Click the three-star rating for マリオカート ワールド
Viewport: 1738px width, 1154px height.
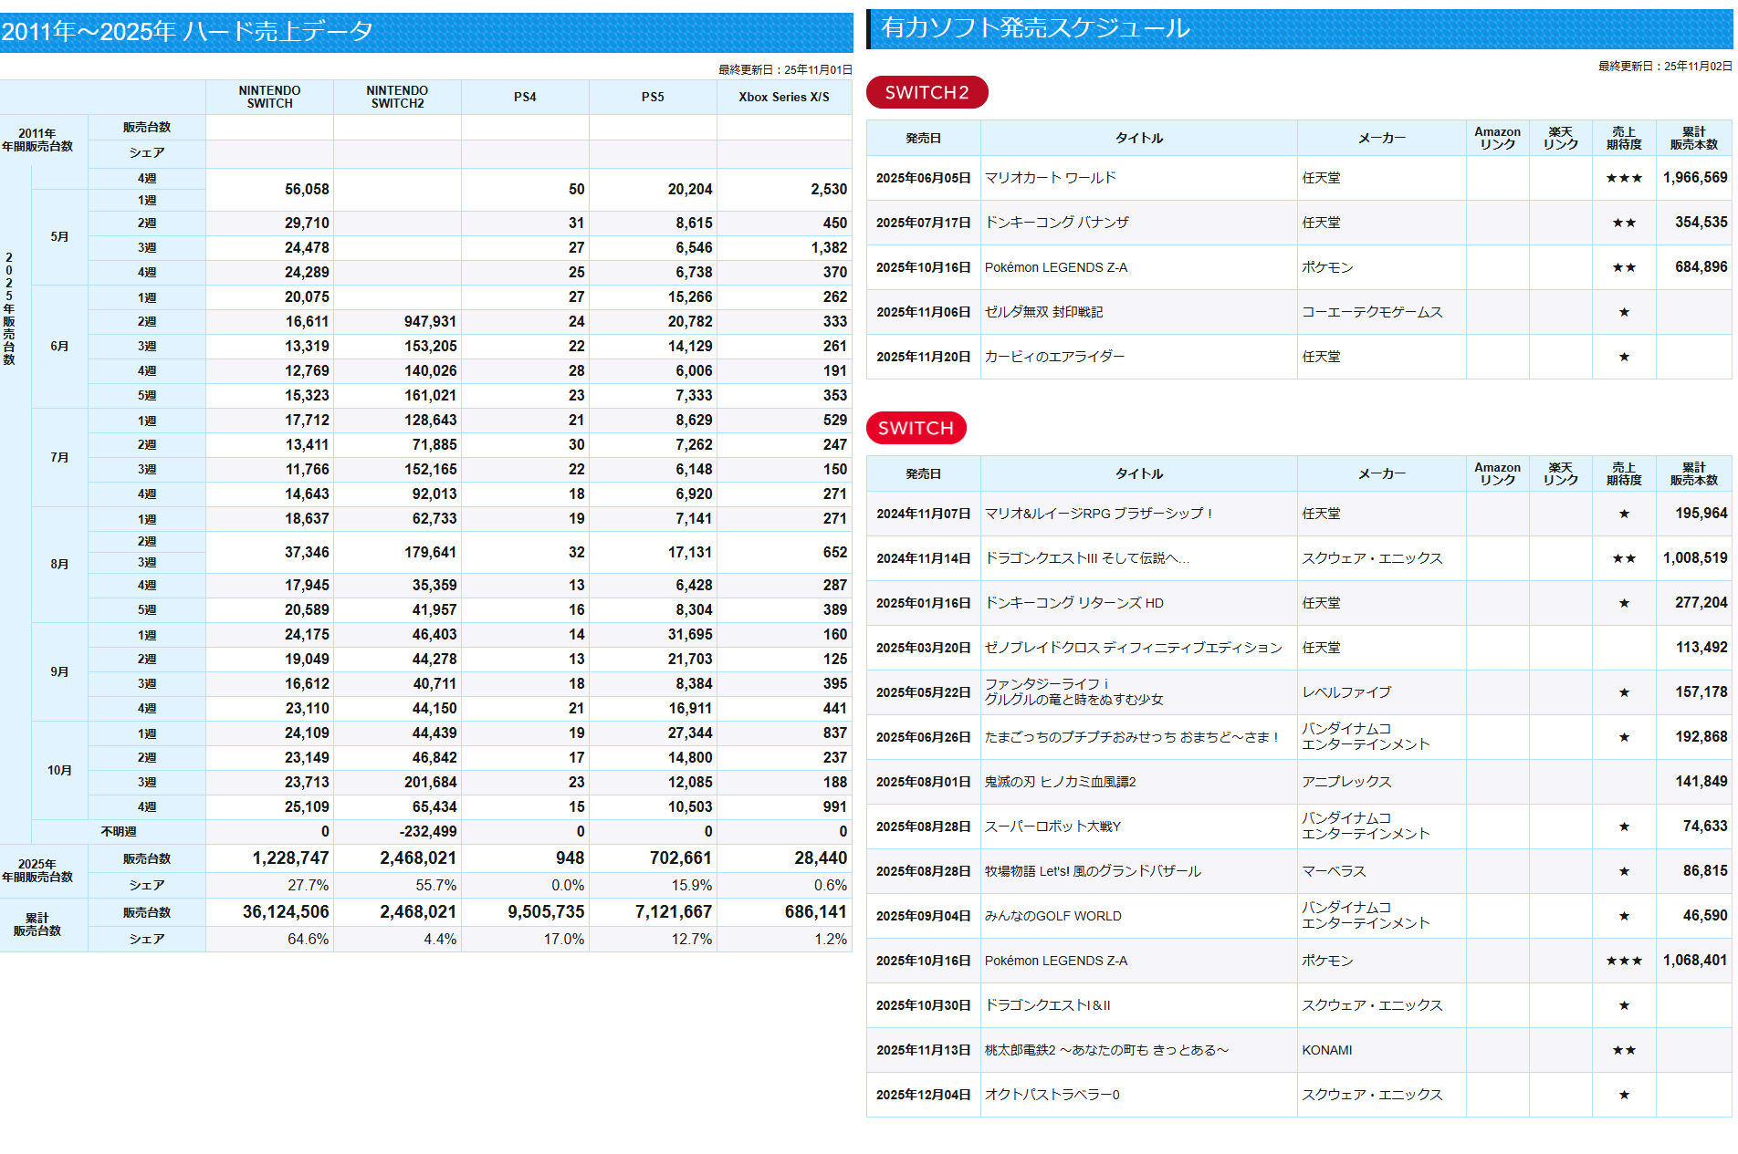pos(1623,178)
